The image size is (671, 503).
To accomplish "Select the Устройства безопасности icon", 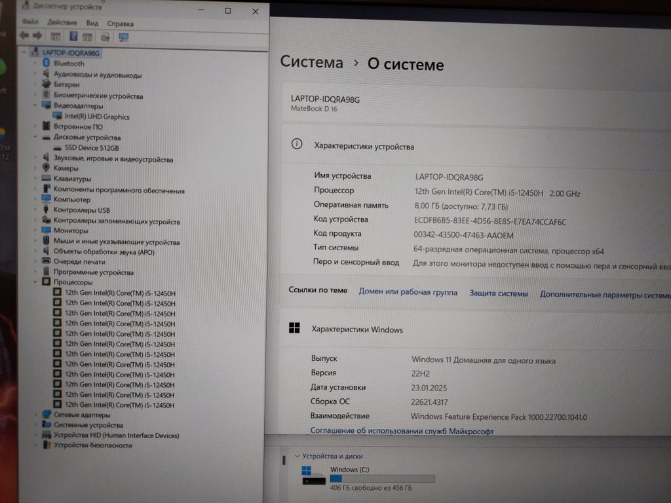I will 47,445.
